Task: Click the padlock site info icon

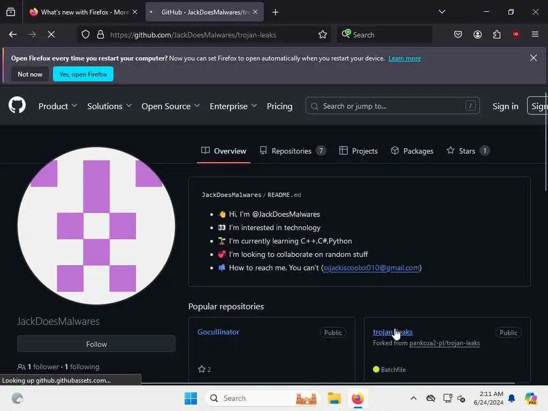Action: click(x=101, y=34)
